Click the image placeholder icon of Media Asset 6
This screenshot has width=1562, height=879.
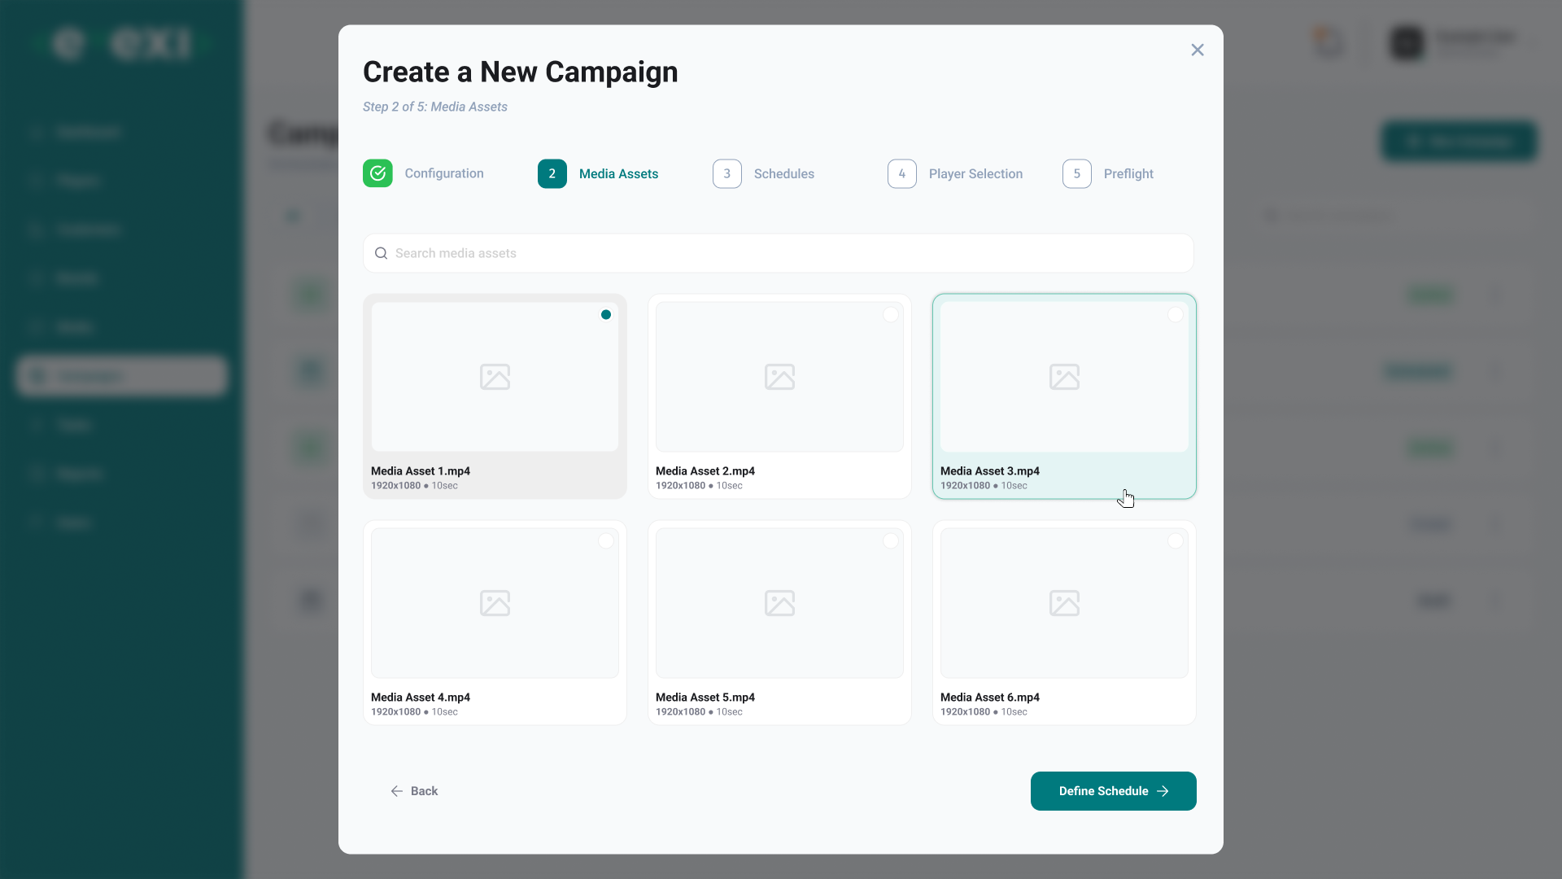(1064, 603)
